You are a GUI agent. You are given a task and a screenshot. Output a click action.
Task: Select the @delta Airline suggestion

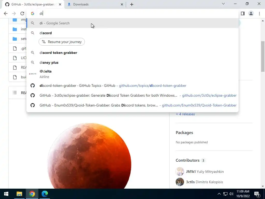tap(132, 74)
